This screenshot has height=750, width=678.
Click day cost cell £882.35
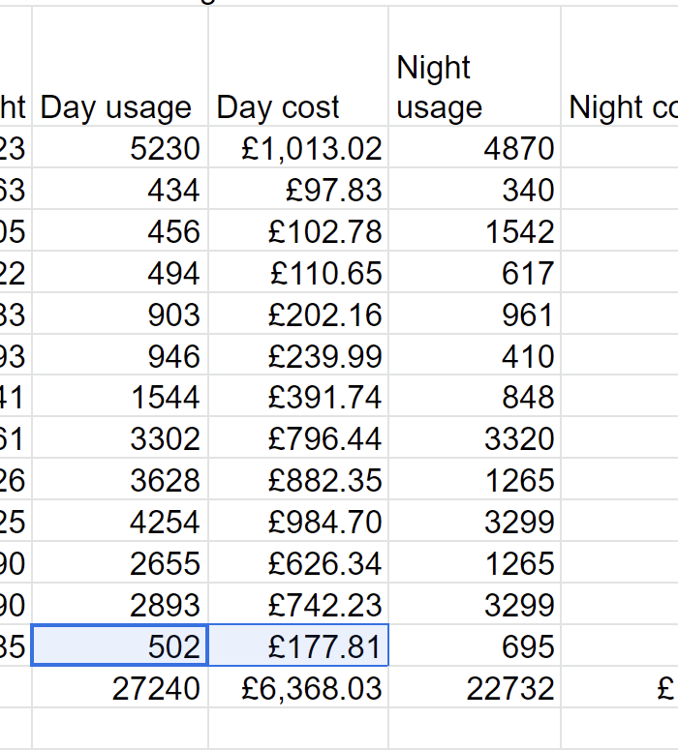click(x=298, y=480)
